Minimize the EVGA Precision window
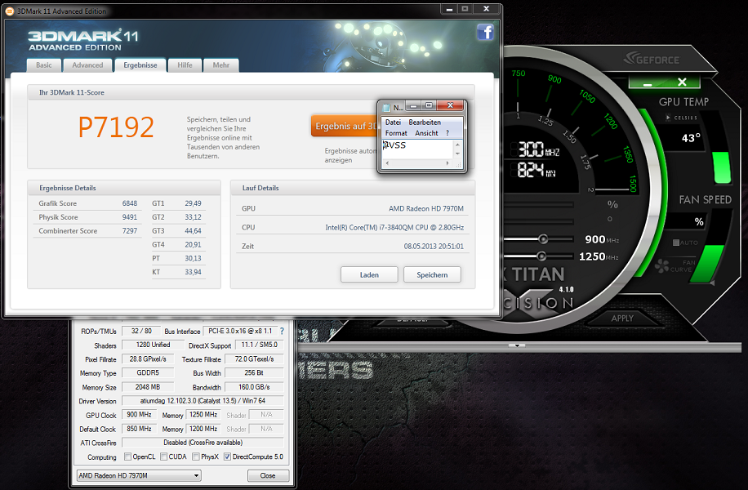Viewport: 748px width, 490px height. (x=648, y=84)
